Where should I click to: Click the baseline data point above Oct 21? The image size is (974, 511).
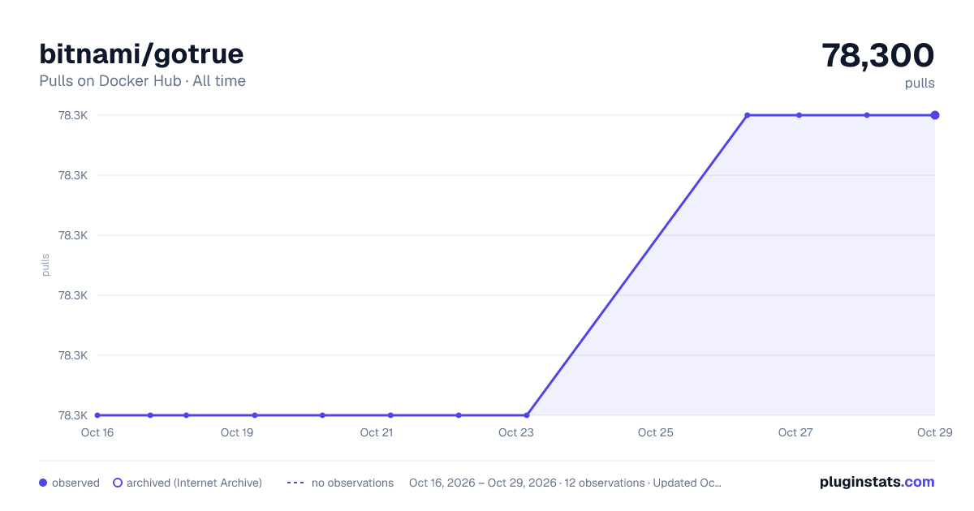[390, 415]
